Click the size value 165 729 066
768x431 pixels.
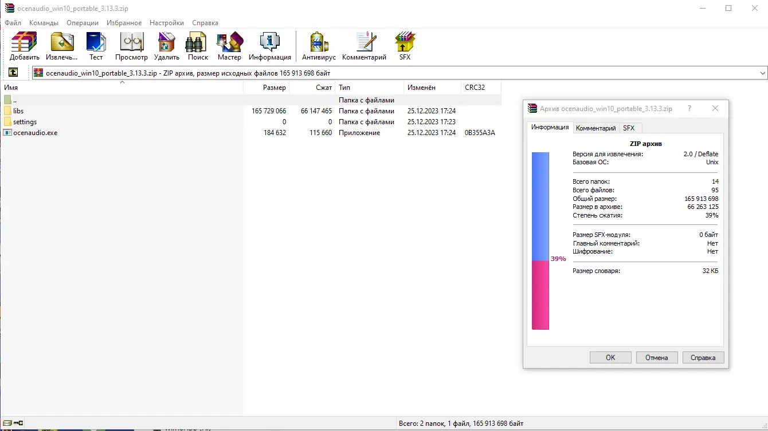coord(269,111)
